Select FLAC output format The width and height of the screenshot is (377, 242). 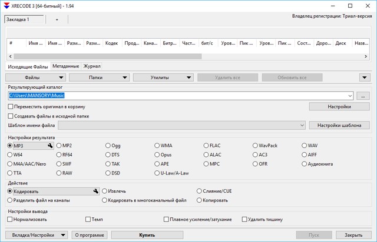click(x=205, y=145)
